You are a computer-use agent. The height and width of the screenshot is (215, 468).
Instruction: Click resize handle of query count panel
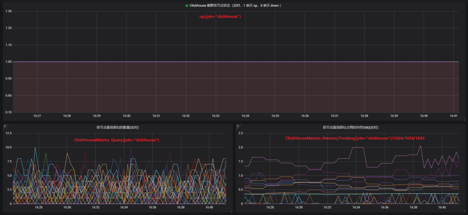231,211
